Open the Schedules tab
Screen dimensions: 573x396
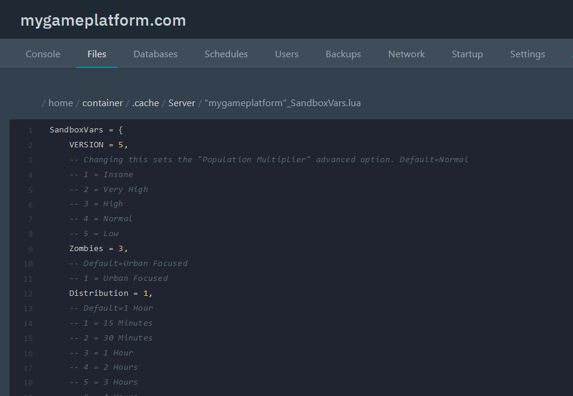pyautogui.click(x=226, y=54)
